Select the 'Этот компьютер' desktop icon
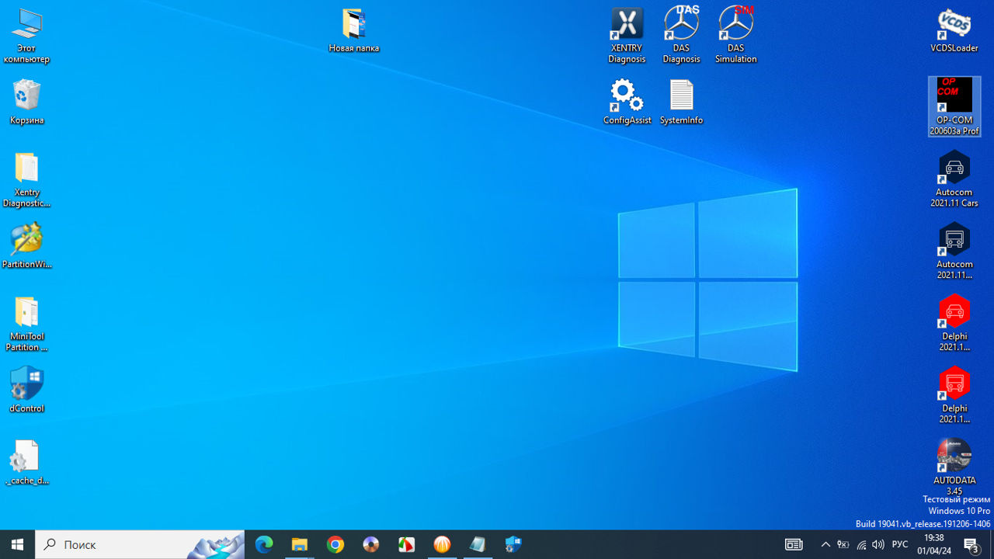The height and width of the screenshot is (559, 994). click(x=26, y=36)
